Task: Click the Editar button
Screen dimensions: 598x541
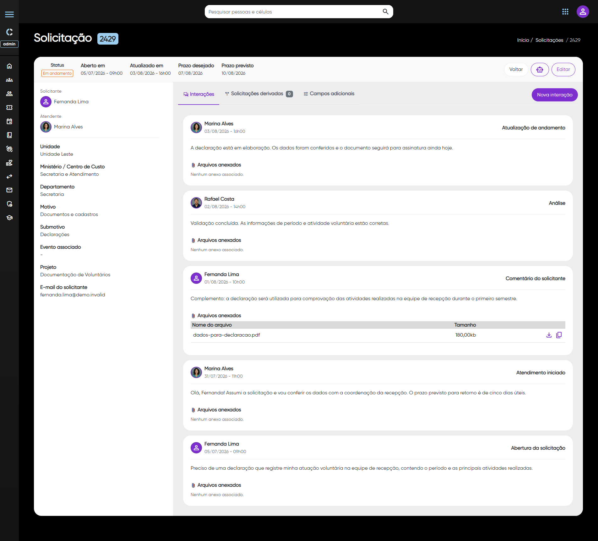Action: click(x=563, y=69)
